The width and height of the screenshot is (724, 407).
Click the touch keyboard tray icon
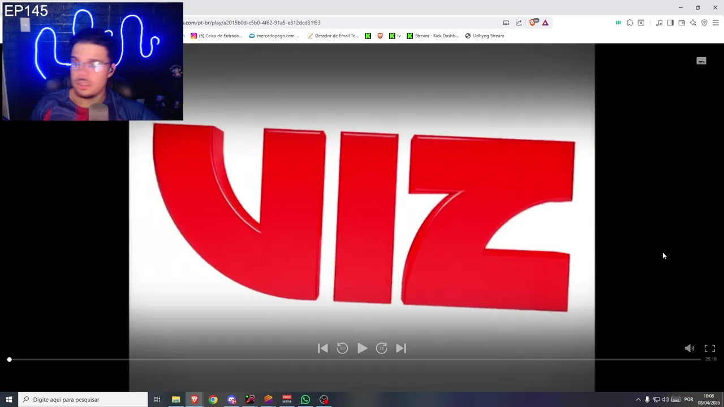[676, 400]
